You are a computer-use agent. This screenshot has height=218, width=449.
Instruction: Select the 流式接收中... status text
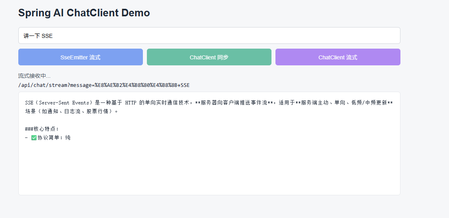pos(34,76)
